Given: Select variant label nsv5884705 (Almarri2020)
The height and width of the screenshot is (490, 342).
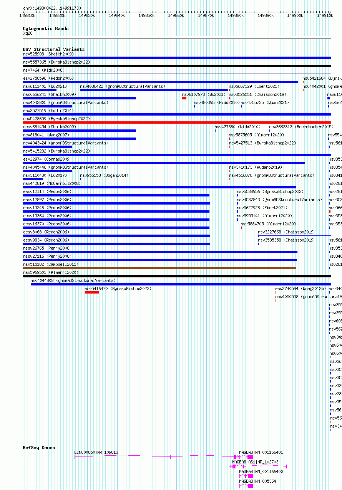Looking at the screenshot, I should (x=269, y=224).
